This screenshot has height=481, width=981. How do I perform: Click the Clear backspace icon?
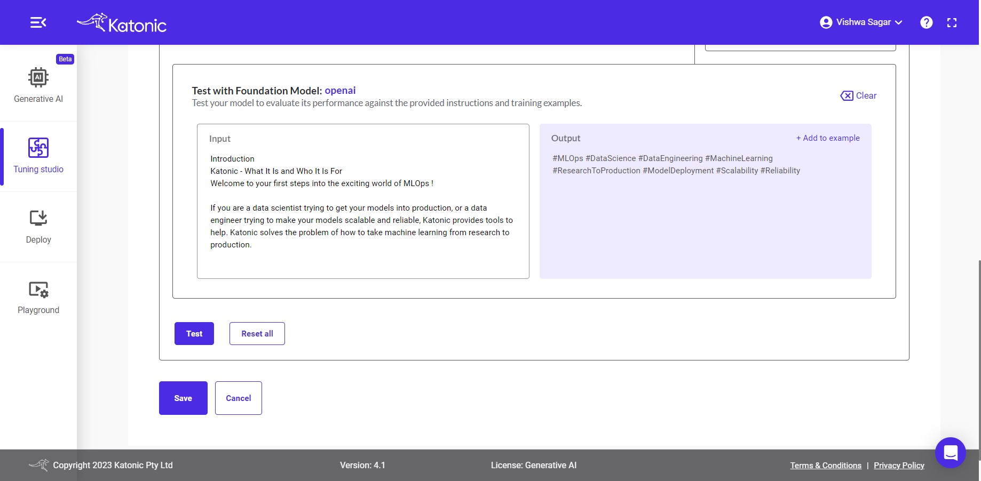(846, 95)
